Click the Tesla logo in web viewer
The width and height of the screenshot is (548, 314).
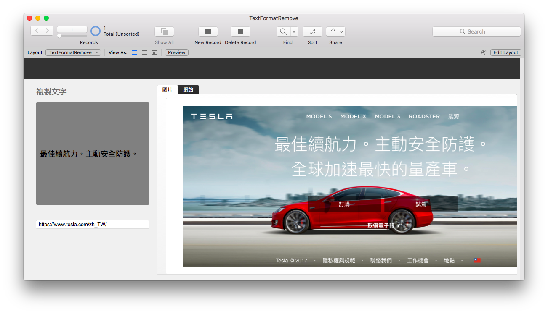(x=211, y=116)
